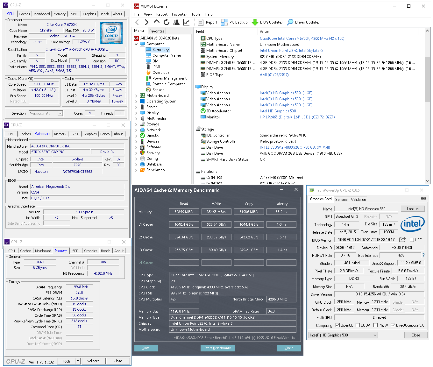
Task: Click the Validate button in CPU-Z
Action: point(93,361)
